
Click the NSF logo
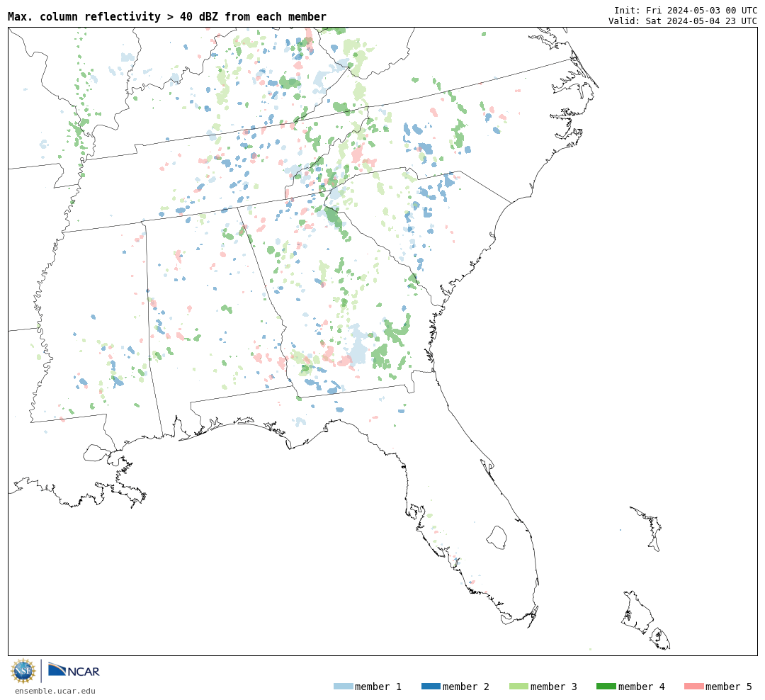coord(23,671)
